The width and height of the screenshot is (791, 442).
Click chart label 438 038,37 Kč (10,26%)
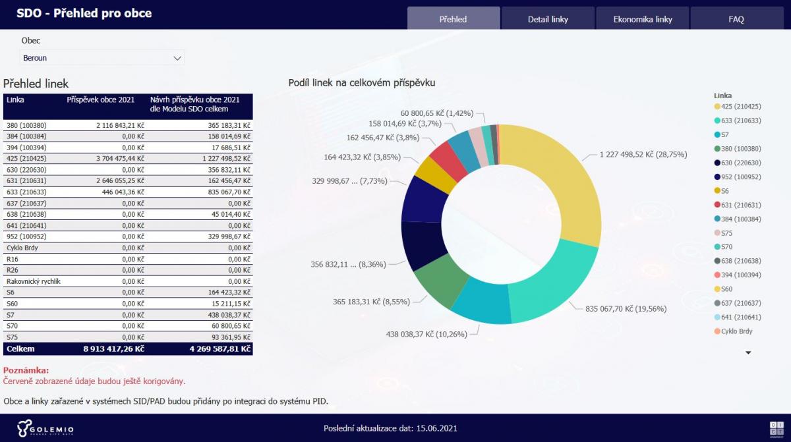pos(426,334)
